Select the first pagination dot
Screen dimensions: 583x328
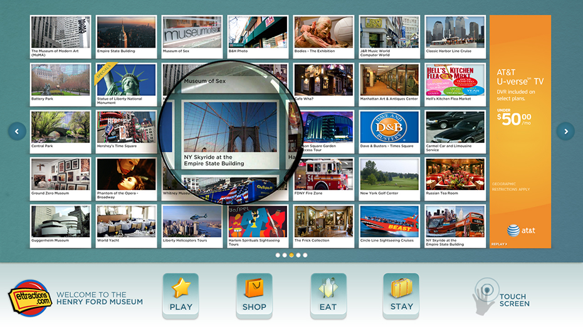coord(278,255)
